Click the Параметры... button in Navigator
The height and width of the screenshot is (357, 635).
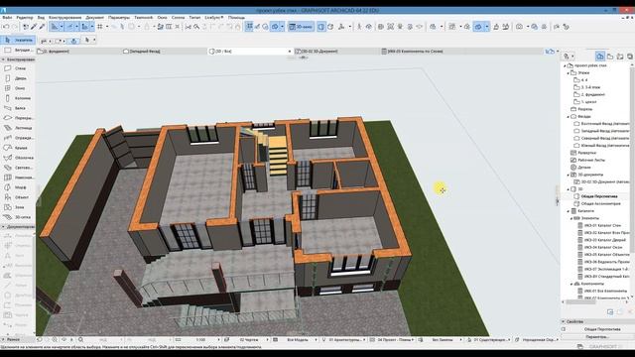point(596,337)
